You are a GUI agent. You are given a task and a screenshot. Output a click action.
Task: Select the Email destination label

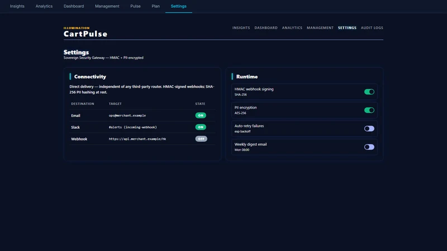point(75,115)
